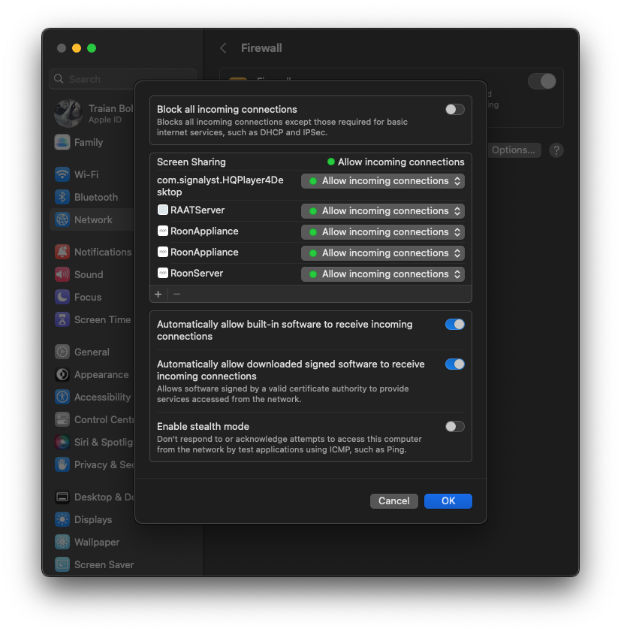
Task: Open the Wi-Fi settings in the sidebar
Action: [x=62, y=174]
